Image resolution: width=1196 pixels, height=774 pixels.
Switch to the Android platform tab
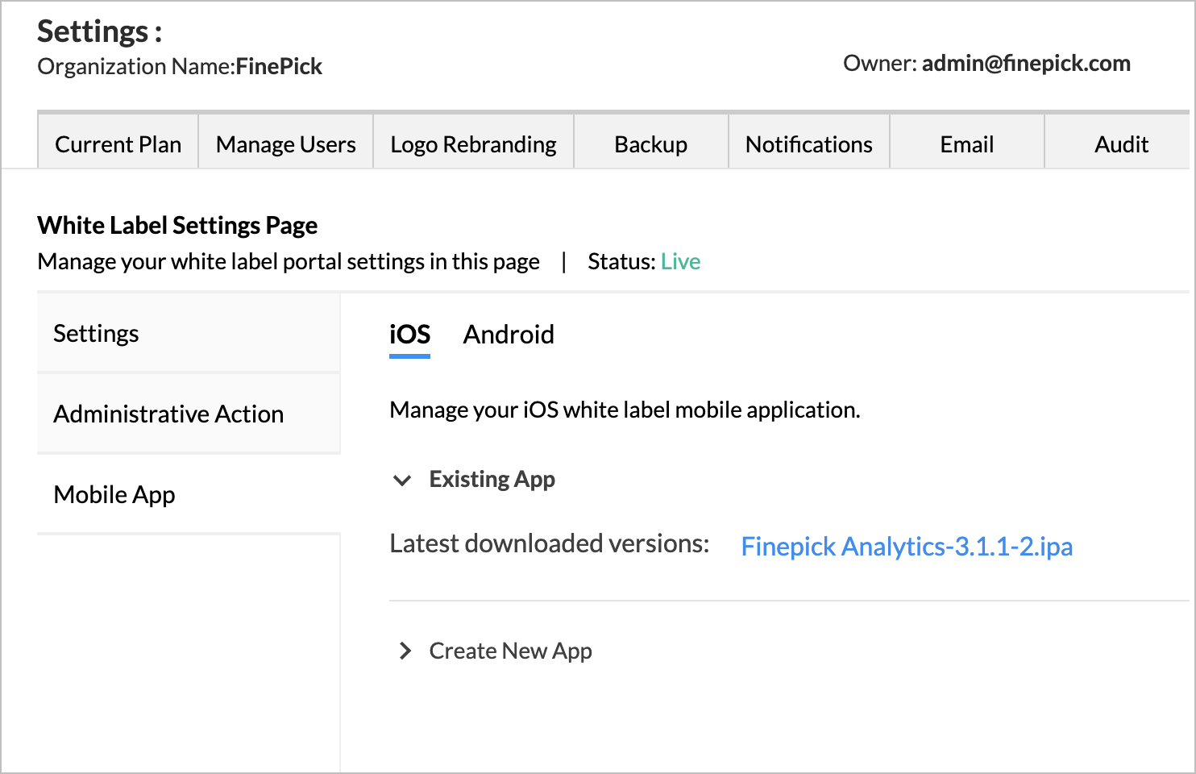pyautogui.click(x=509, y=335)
